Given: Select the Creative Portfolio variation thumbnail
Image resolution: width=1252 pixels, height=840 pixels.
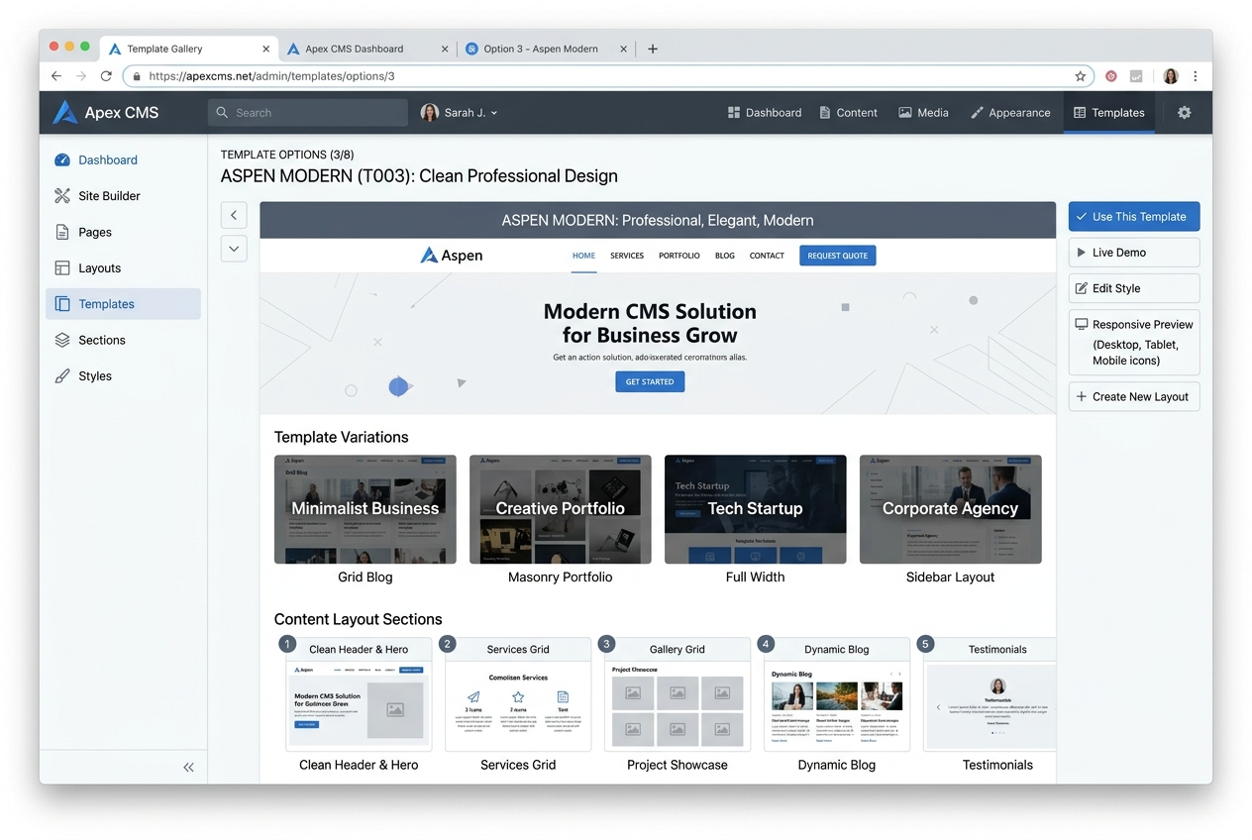Looking at the screenshot, I should coord(560,509).
